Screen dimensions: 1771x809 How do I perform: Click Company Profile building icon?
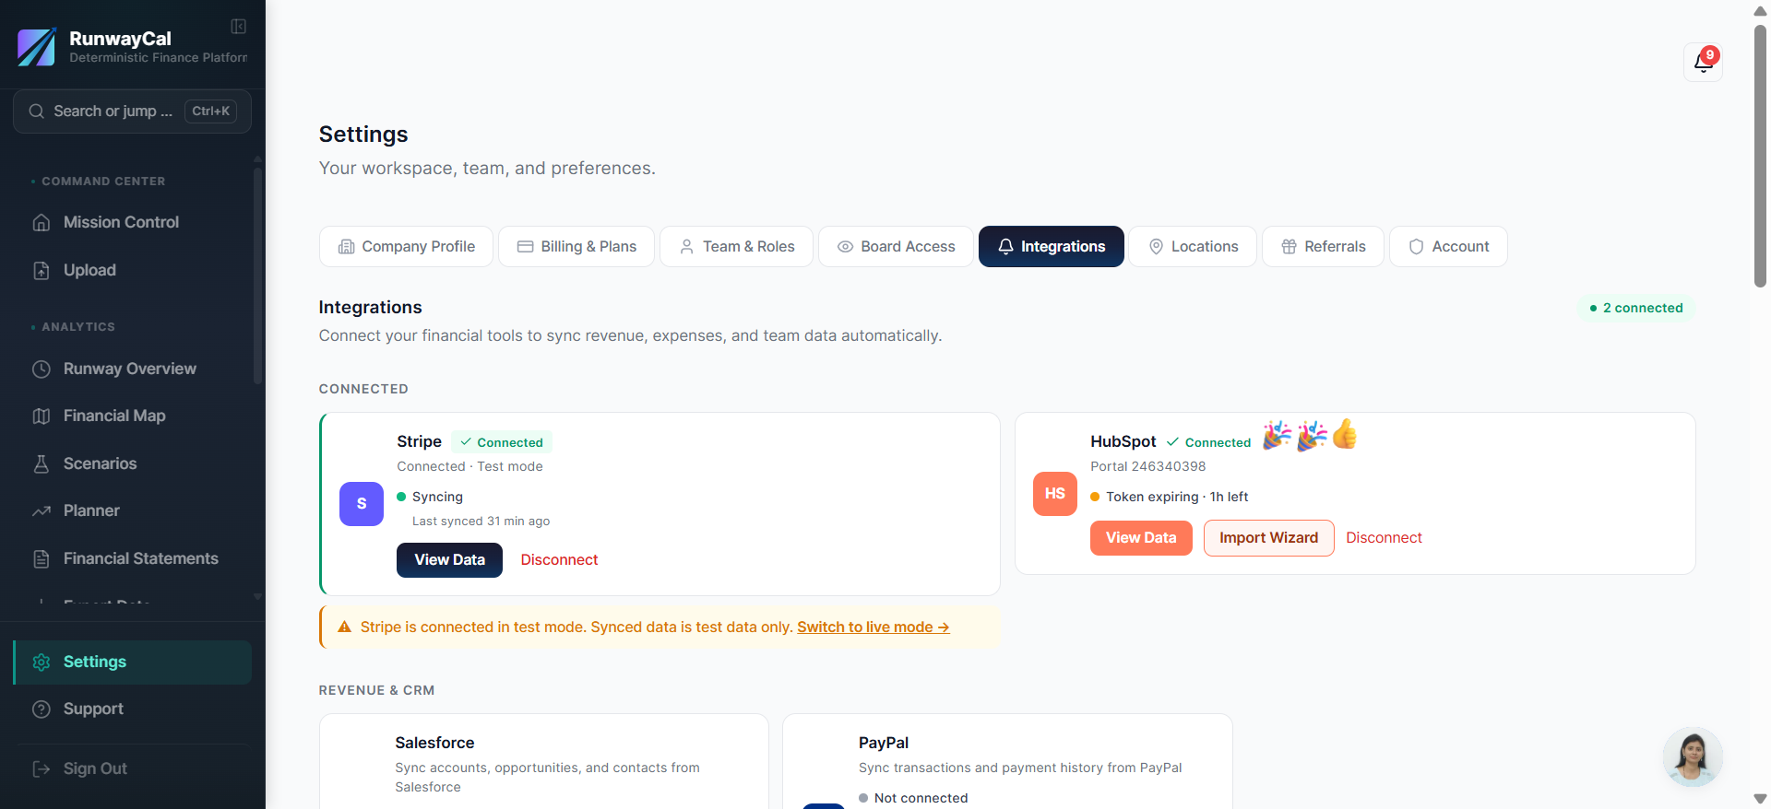coord(347,247)
